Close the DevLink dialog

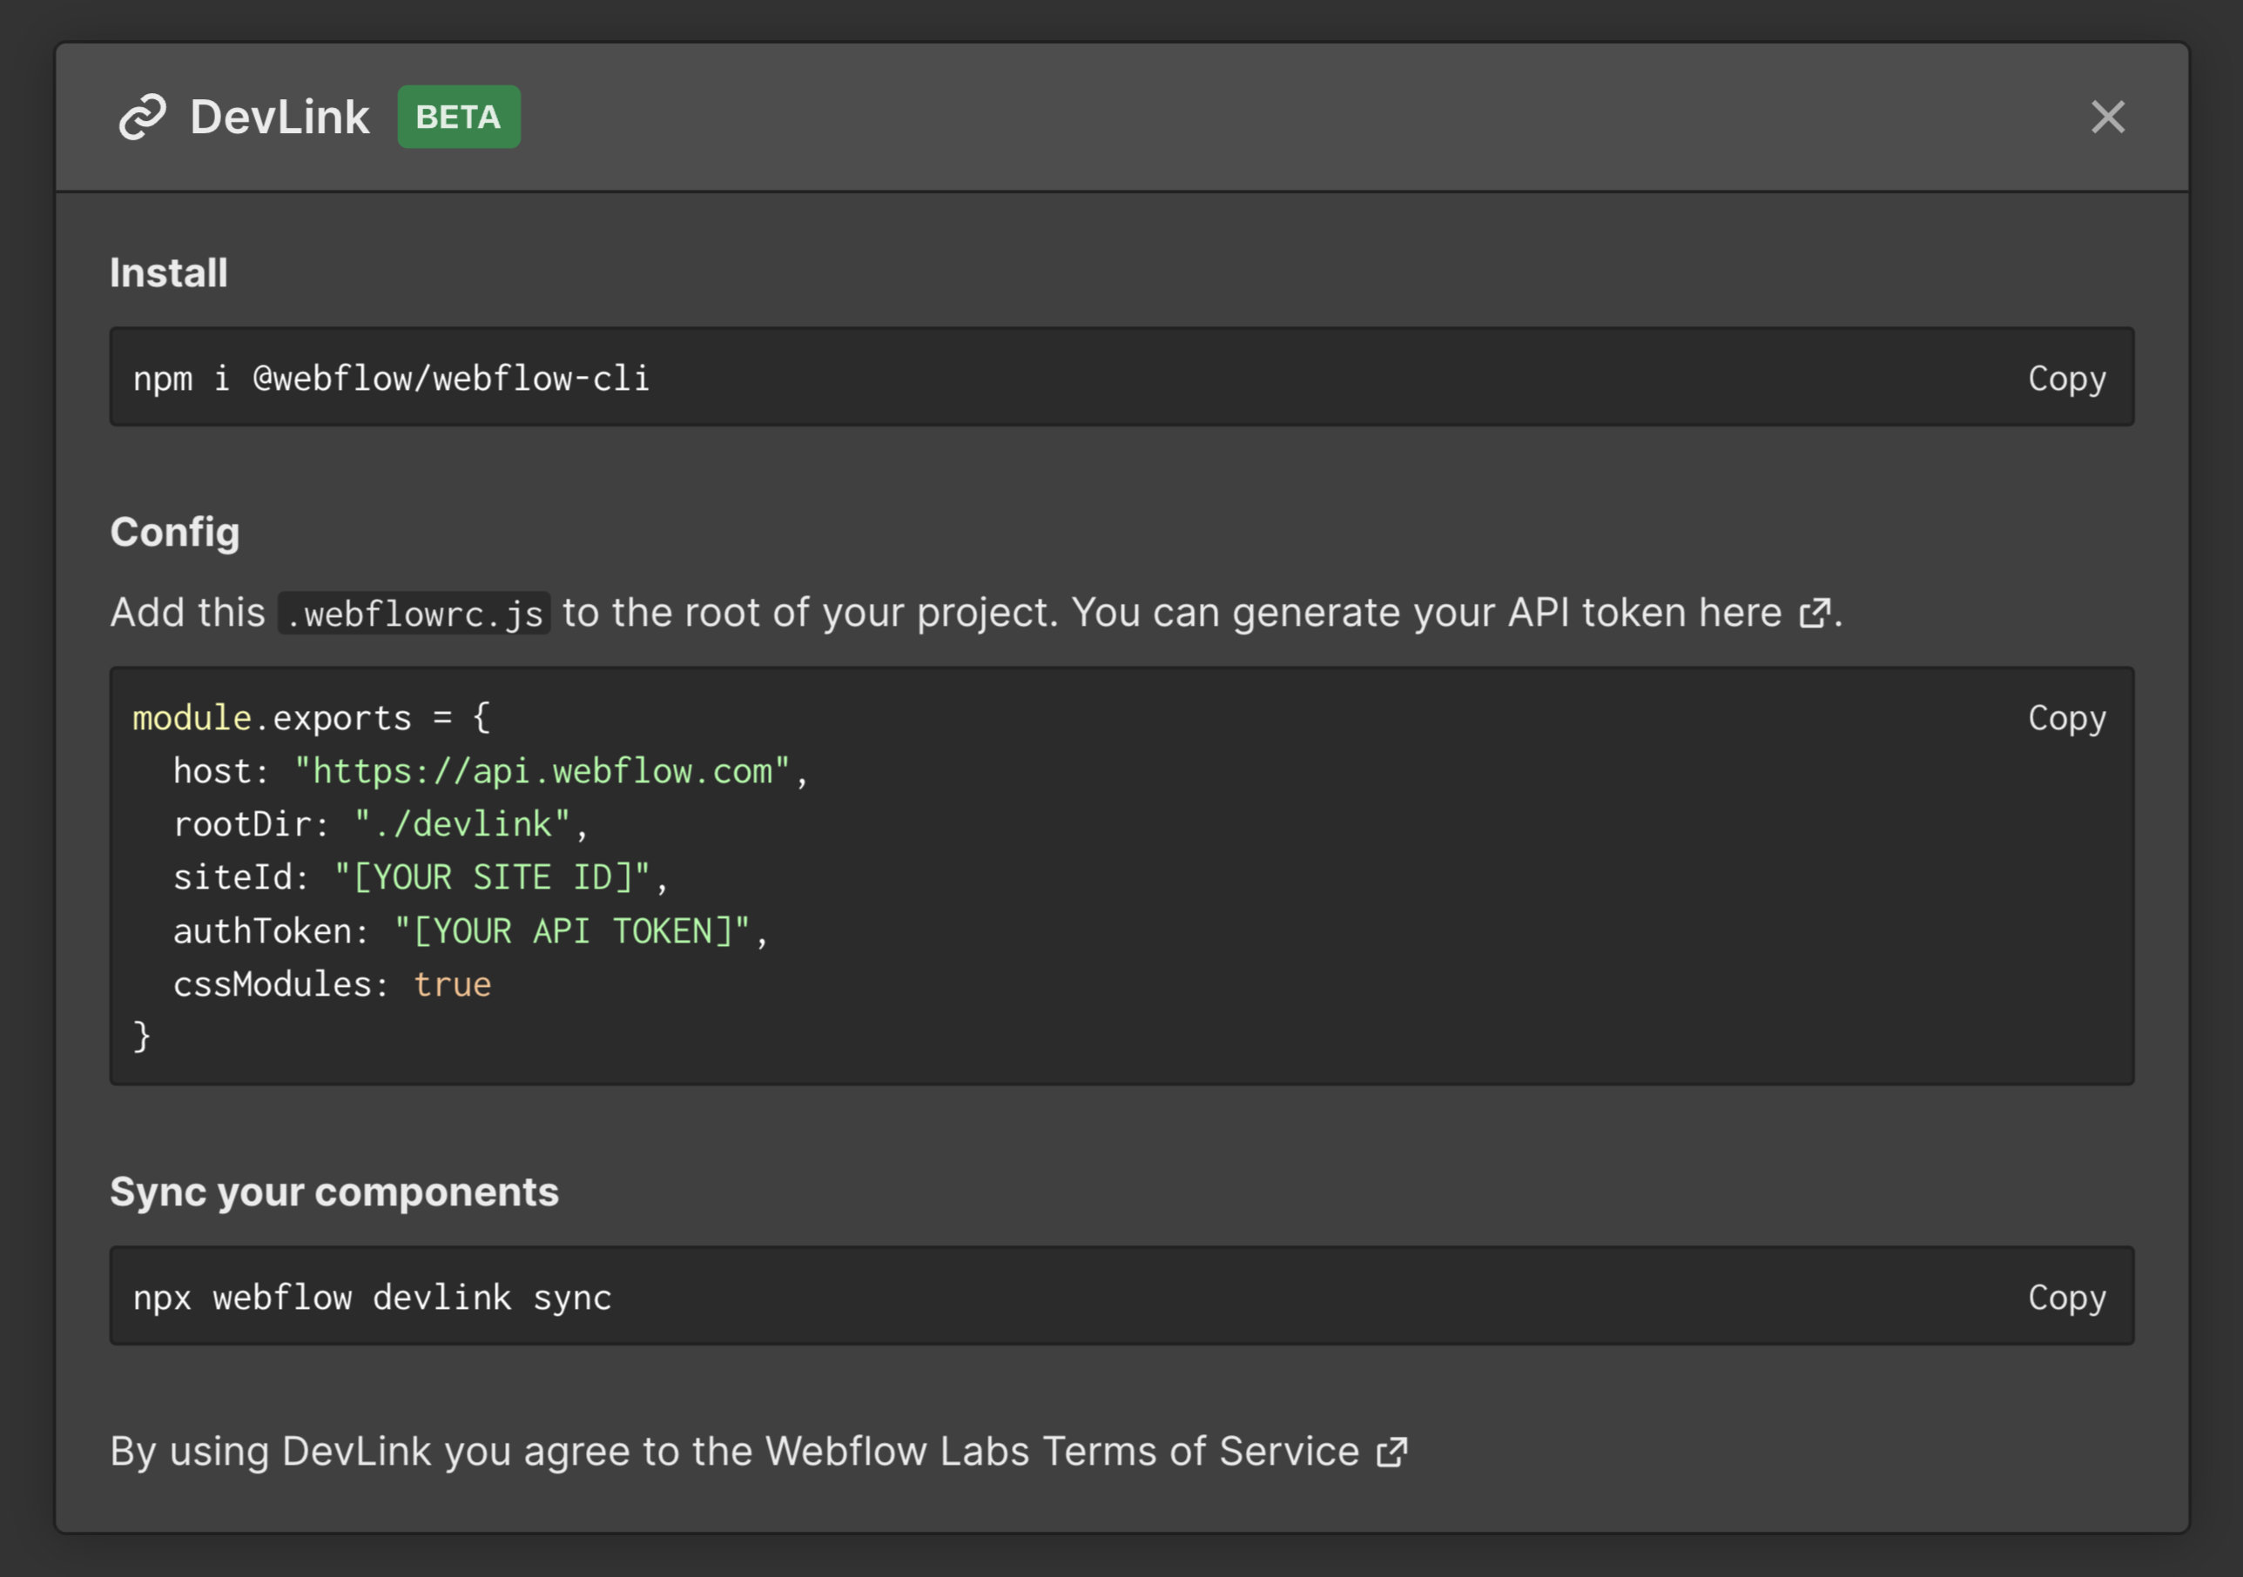click(x=2107, y=117)
